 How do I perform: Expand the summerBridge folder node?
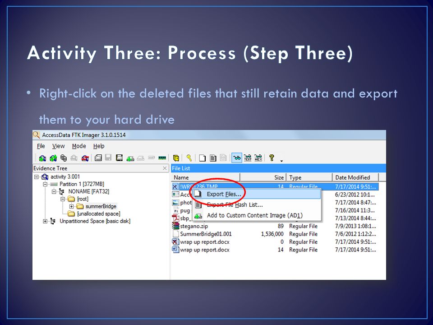click(x=72, y=206)
